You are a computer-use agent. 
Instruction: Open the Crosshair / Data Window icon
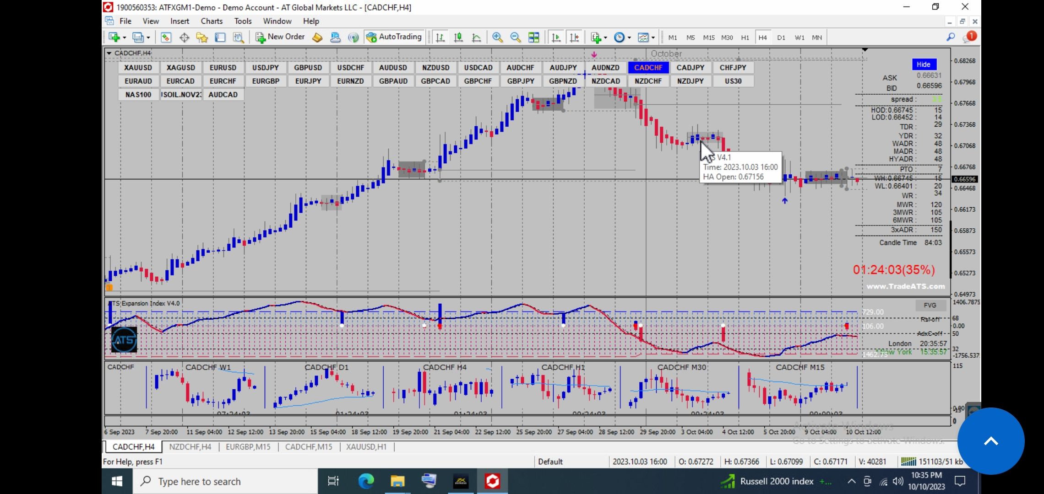[184, 38]
